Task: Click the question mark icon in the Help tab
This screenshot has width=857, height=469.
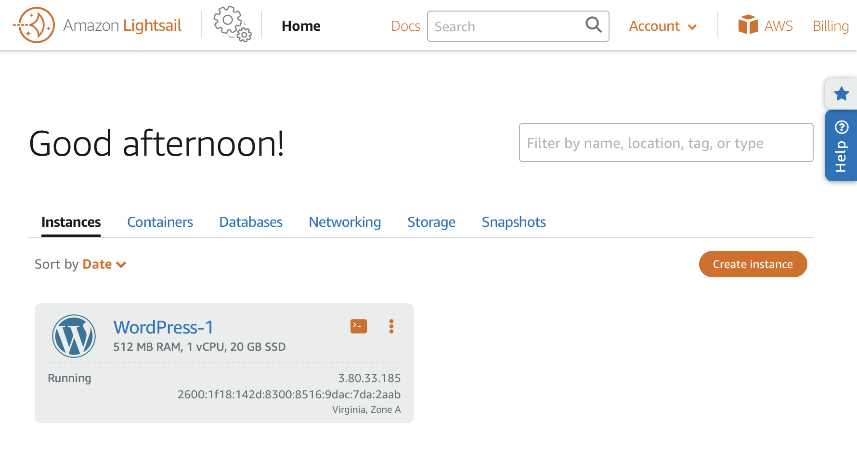Action: [841, 126]
